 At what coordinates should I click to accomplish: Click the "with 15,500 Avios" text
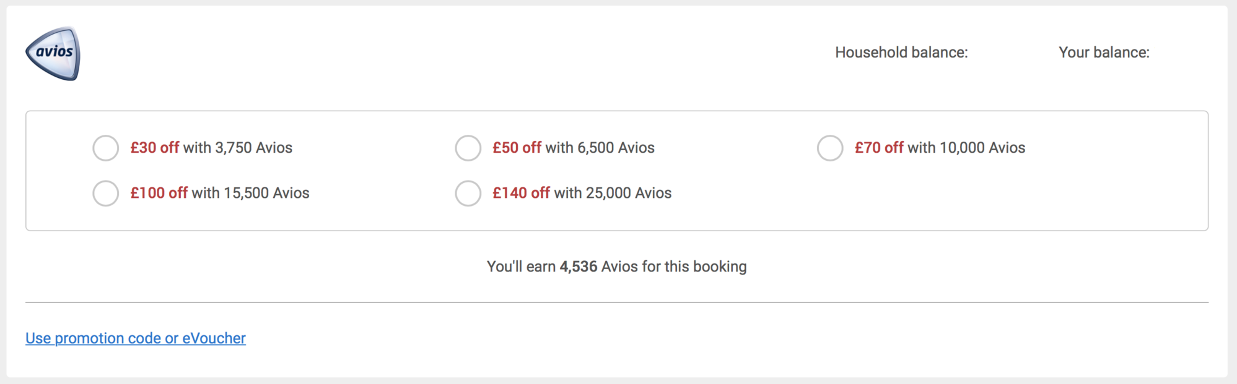click(x=250, y=193)
